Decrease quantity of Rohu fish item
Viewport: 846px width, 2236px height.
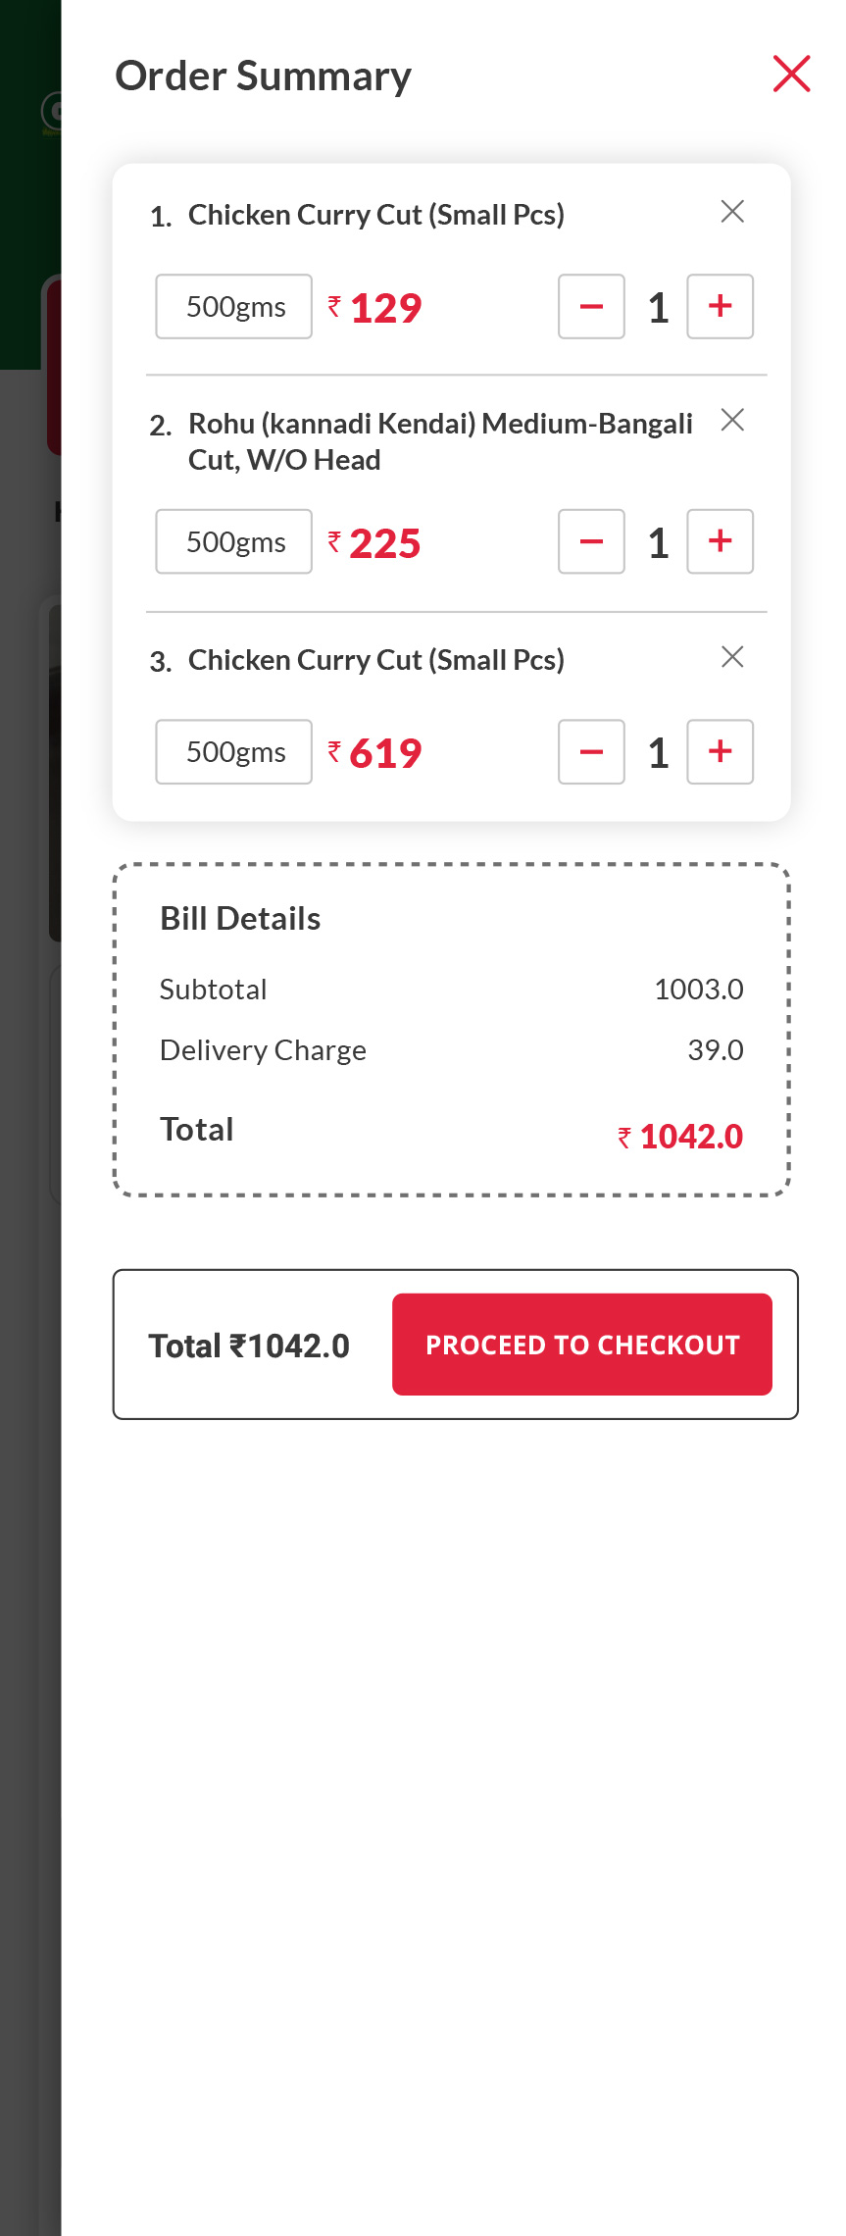point(591,541)
